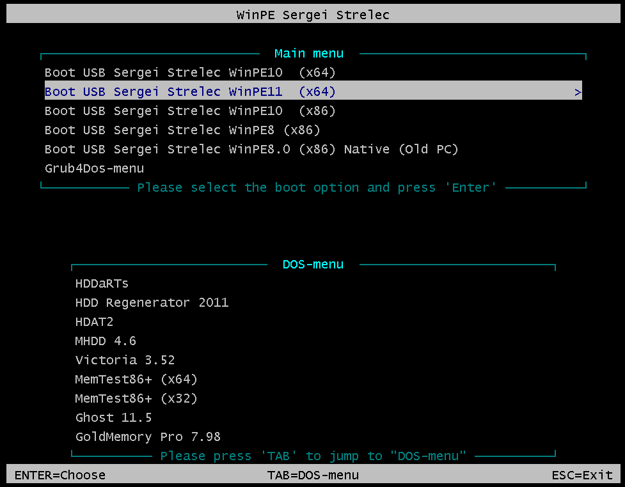Image resolution: width=625 pixels, height=487 pixels.
Task: Choose Ghost 11.5 entry
Action: [x=114, y=417]
